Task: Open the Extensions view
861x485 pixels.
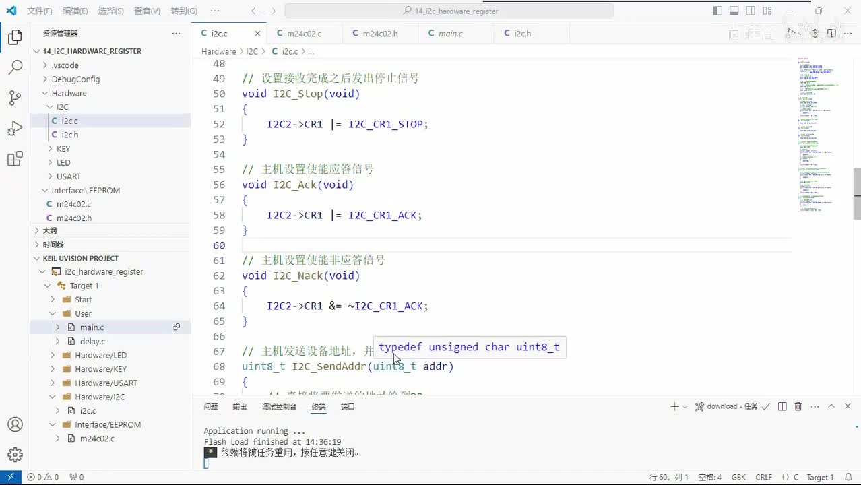Action: [15, 159]
